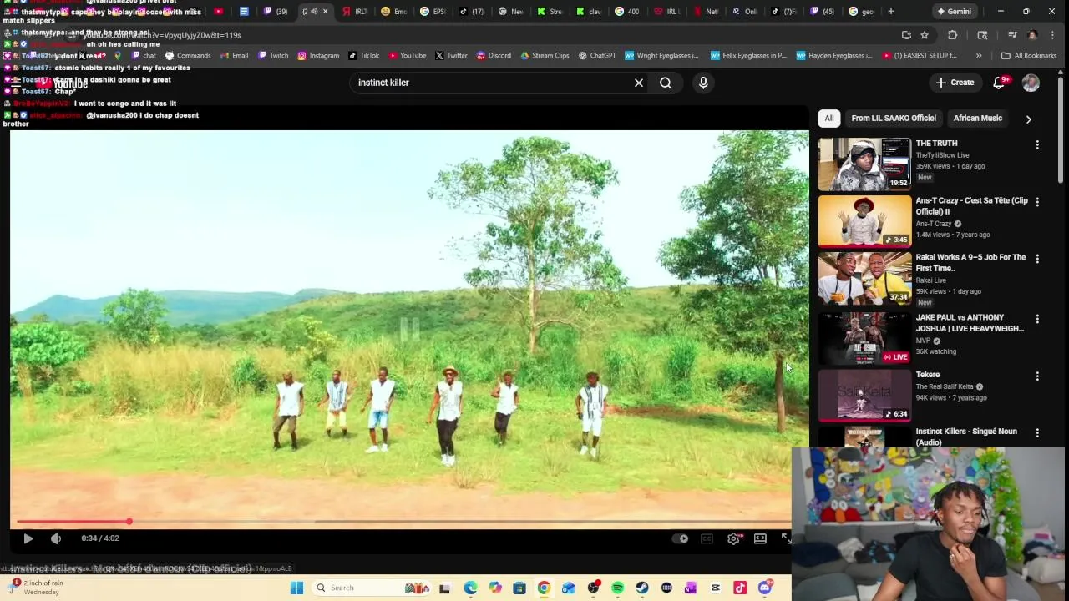This screenshot has width=1069, height=601.
Task: Toggle closed captions in the player
Action: (x=707, y=538)
